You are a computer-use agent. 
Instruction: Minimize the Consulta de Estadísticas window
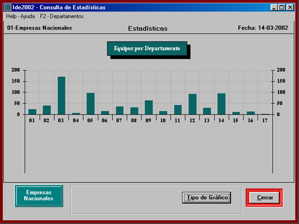[x=274, y=7]
